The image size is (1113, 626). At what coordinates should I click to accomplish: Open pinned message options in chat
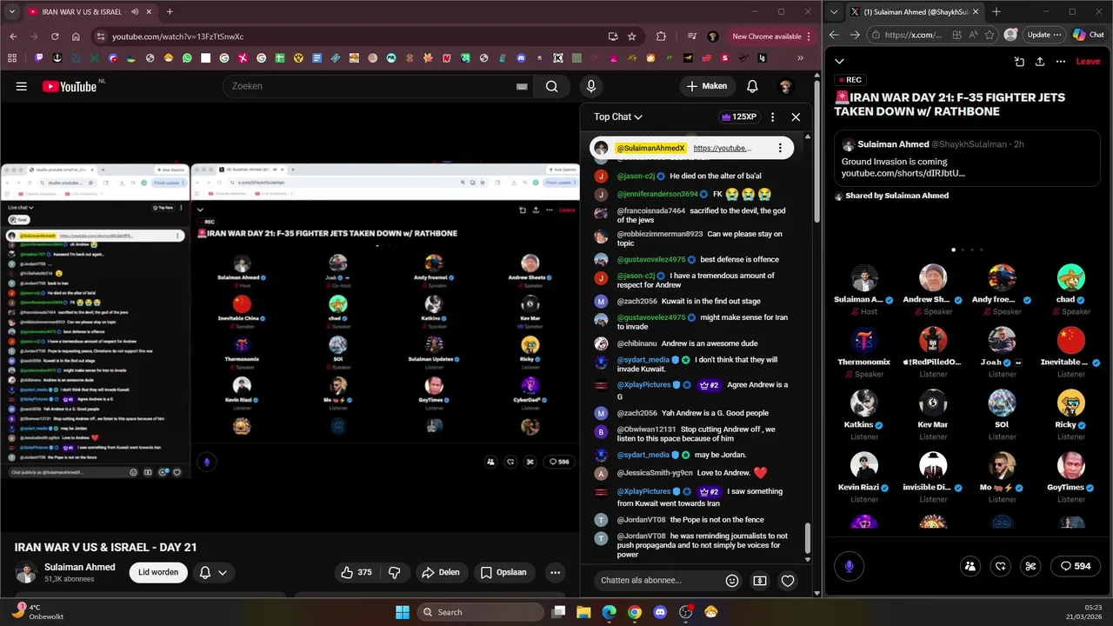pyautogui.click(x=780, y=148)
